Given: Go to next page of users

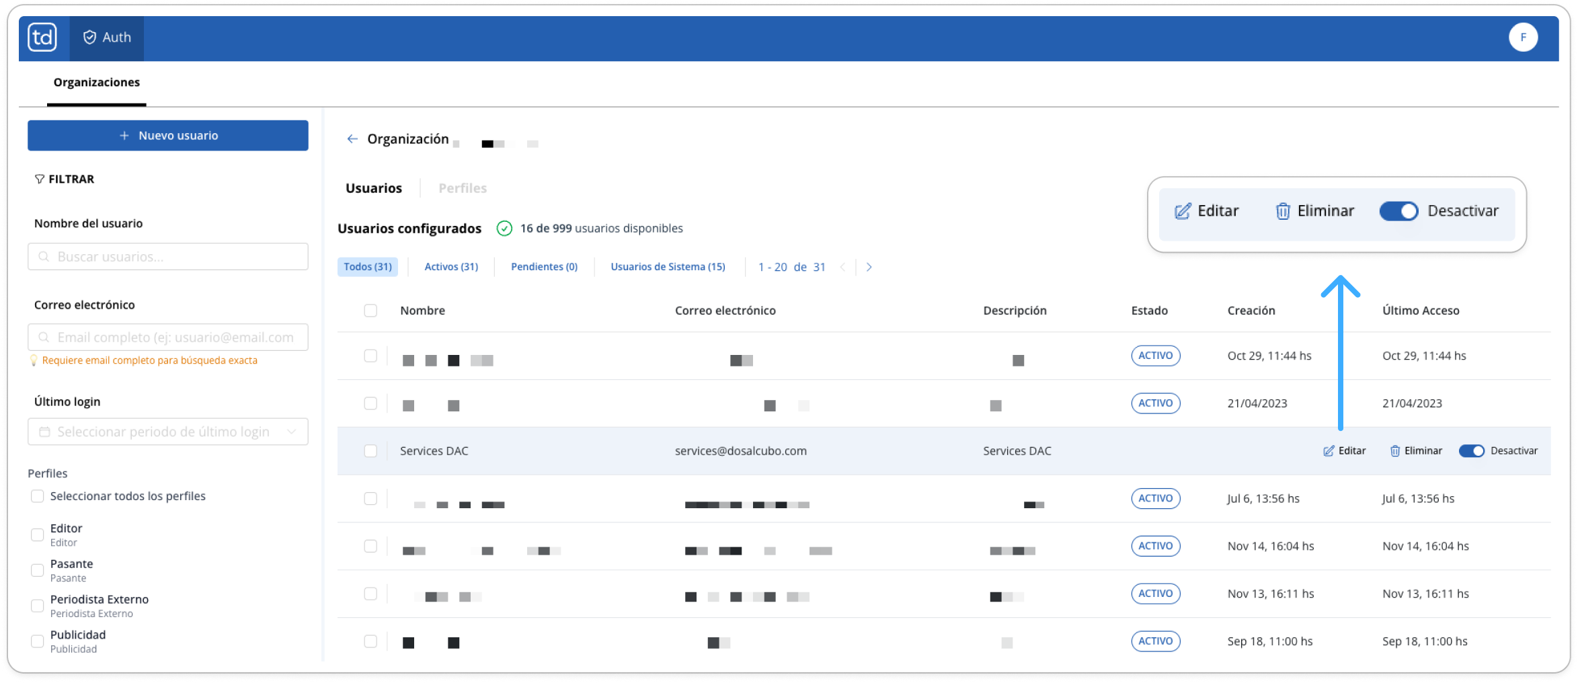Looking at the screenshot, I should coord(869,267).
